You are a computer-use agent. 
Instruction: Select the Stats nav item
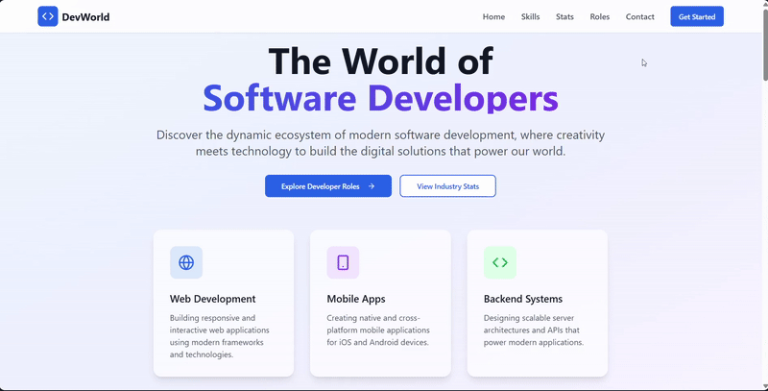tap(564, 16)
